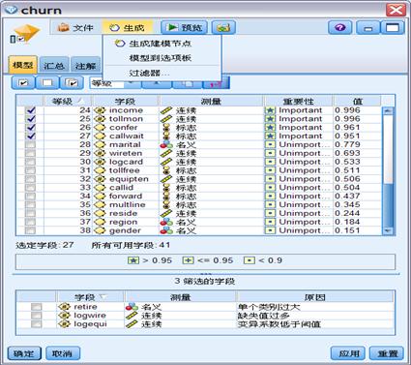Uncheck the income row checkbox

click(31, 110)
